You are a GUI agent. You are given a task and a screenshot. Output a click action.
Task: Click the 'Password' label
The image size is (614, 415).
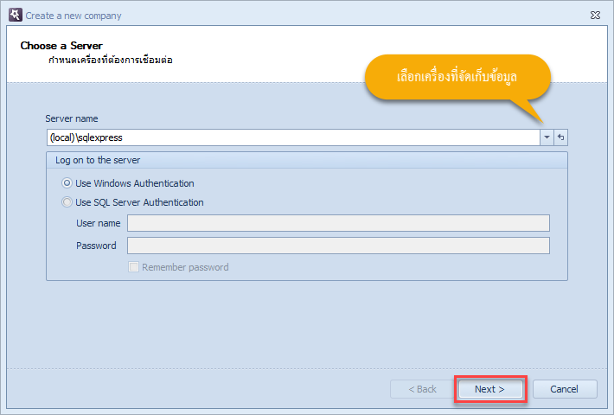96,246
